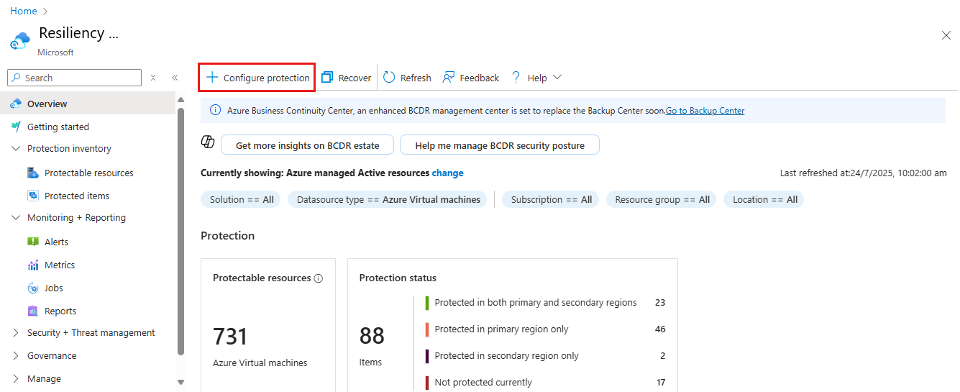This screenshot has width=960, height=392.
Task: Click the Metrics chart icon
Action: point(33,265)
